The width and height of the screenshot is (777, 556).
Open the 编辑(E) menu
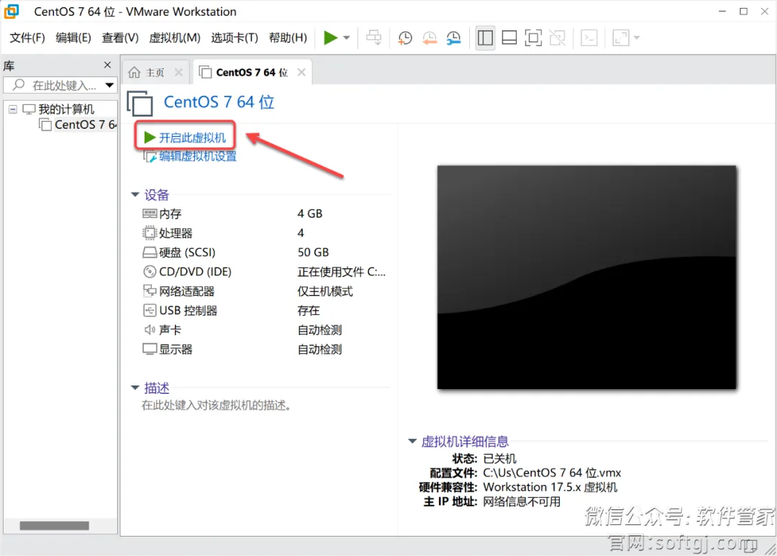73,37
